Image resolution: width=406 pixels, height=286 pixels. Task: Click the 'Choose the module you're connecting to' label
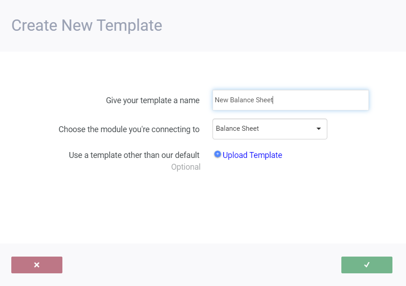click(129, 129)
